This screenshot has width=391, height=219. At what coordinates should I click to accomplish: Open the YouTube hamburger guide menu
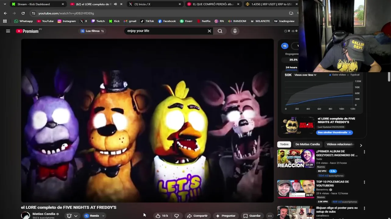pyautogui.click(x=8, y=31)
